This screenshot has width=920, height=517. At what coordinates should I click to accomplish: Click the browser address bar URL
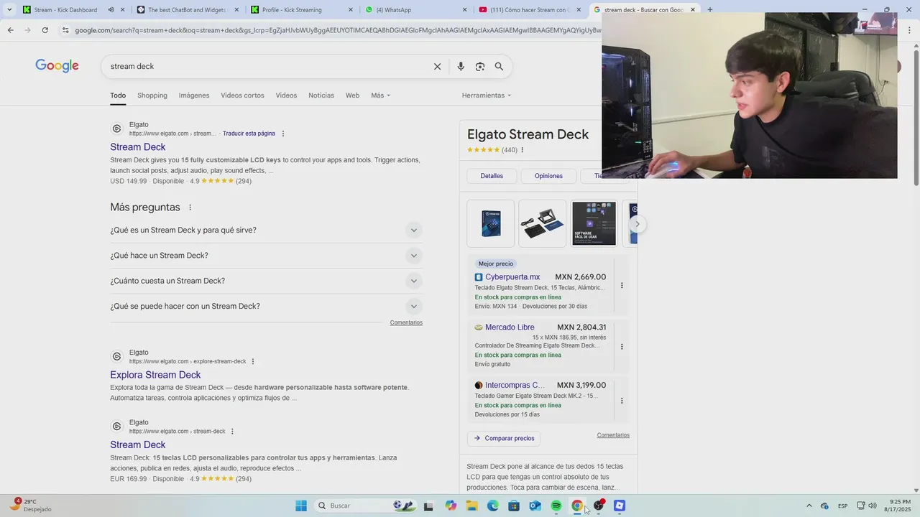coord(336,30)
